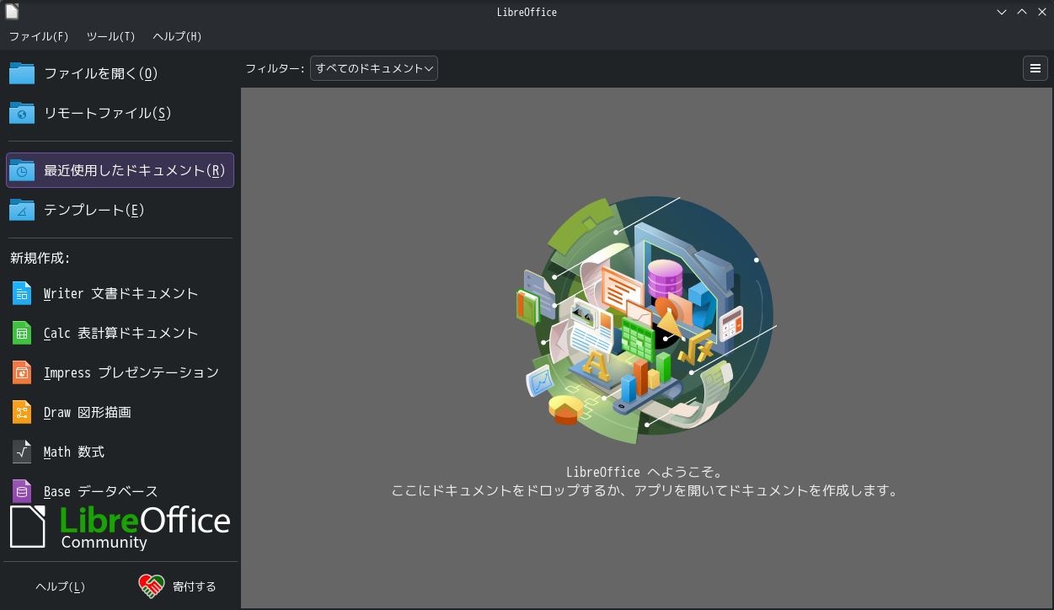1054x610 pixels.
Task: Click the donate heart handshake icon
Action: point(152,586)
